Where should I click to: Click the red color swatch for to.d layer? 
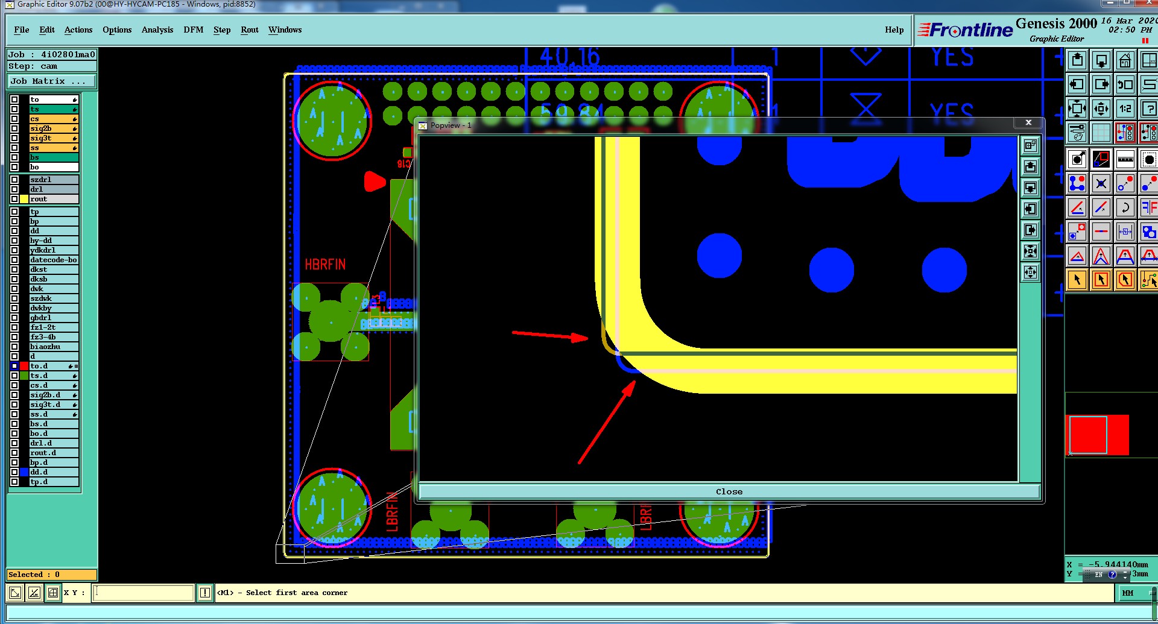(x=24, y=366)
